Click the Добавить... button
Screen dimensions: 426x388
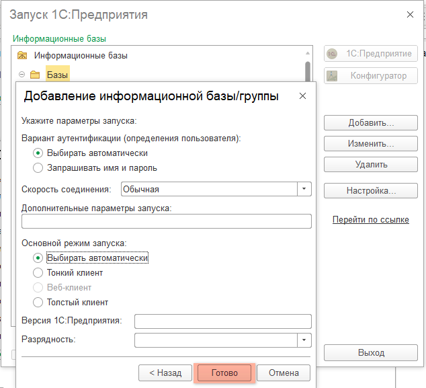[x=371, y=123]
